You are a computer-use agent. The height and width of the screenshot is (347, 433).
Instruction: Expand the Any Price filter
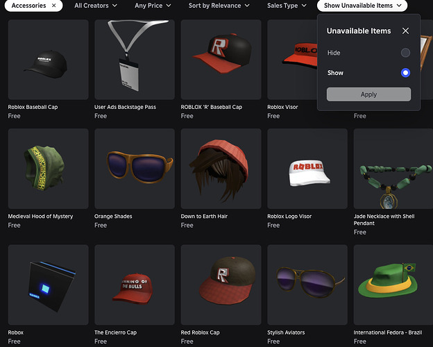pyautogui.click(x=153, y=6)
